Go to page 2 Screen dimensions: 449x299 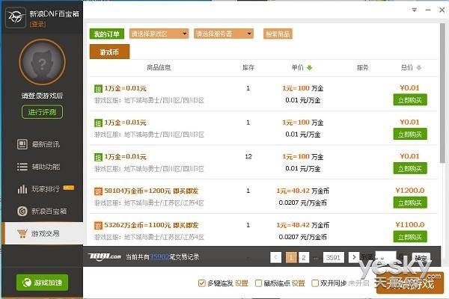pos(304,257)
